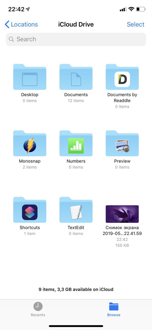Switch to the Recents tab

(38, 309)
